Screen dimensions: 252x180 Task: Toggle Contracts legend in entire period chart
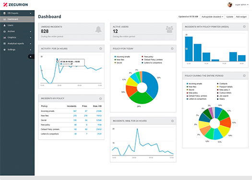pyautogui.click(x=222, y=84)
